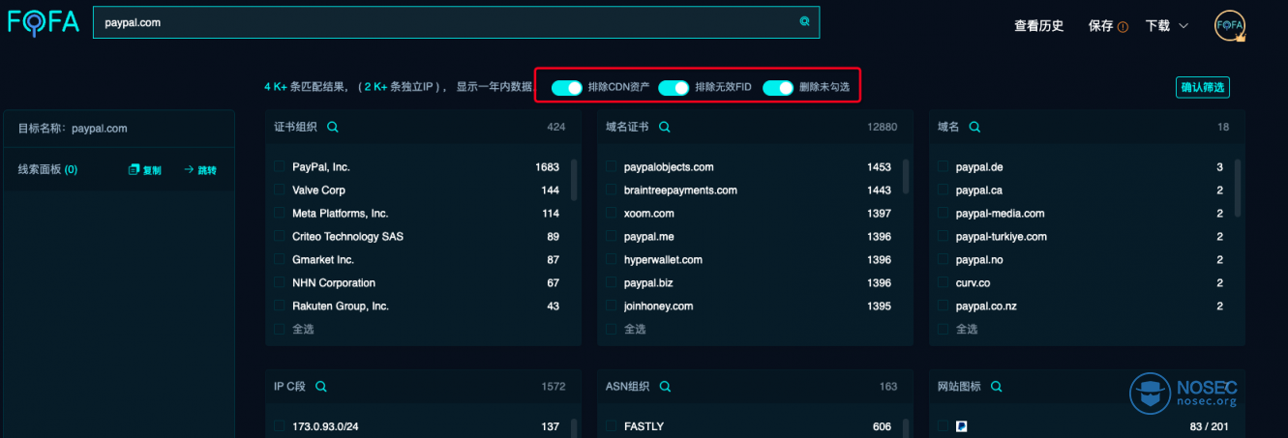Search within 域名 panel
Screen dimensions: 1288x438
pos(974,127)
